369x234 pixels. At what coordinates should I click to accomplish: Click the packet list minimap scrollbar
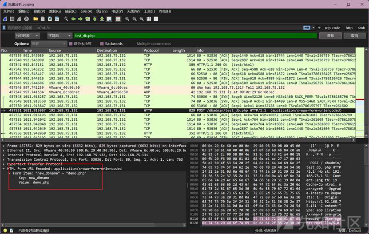pyautogui.click(x=360, y=93)
